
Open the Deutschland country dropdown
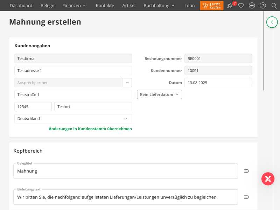tap(73, 119)
